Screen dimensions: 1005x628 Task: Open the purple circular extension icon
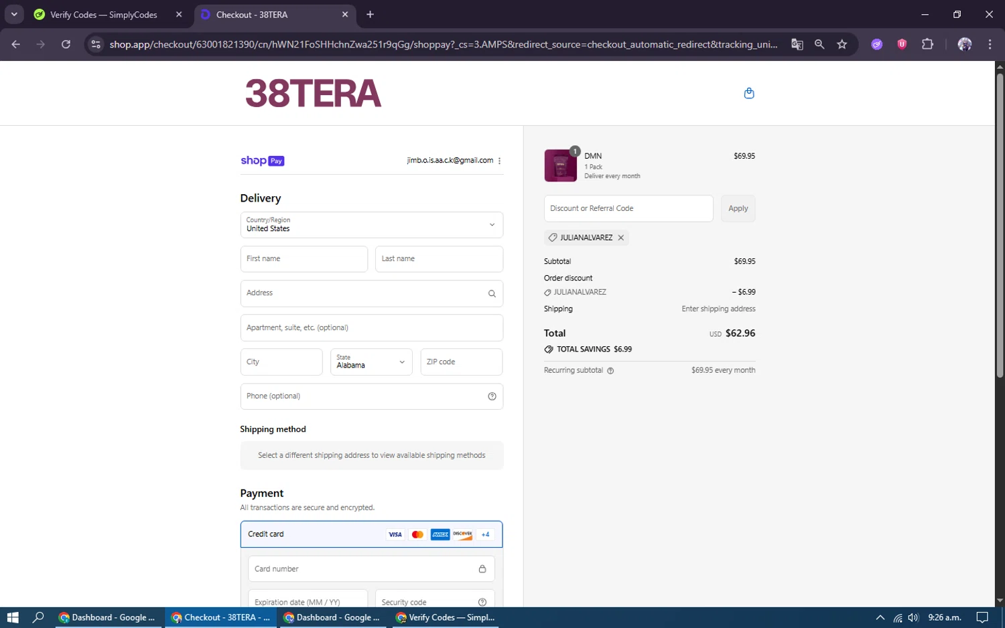coord(876,44)
